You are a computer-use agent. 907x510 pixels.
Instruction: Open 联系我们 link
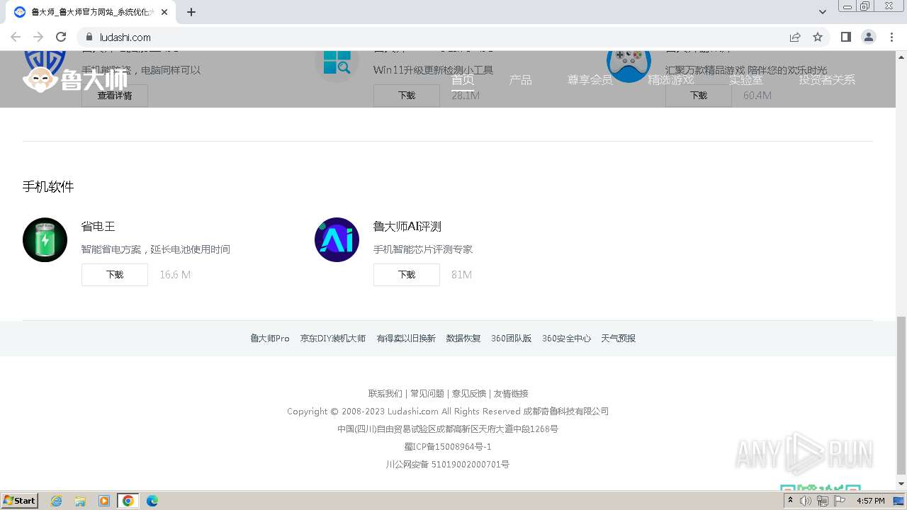click(x=385, y=394)
